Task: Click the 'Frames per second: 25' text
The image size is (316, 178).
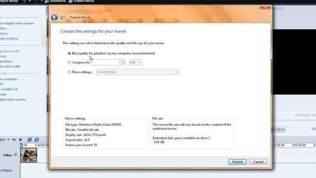Action: [x=81, y=145]
